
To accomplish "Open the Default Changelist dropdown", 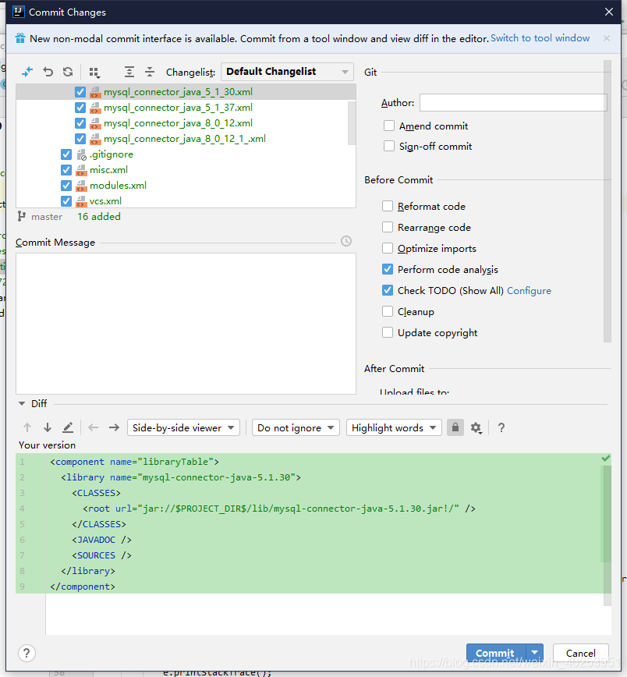I will tap(287, 72).
